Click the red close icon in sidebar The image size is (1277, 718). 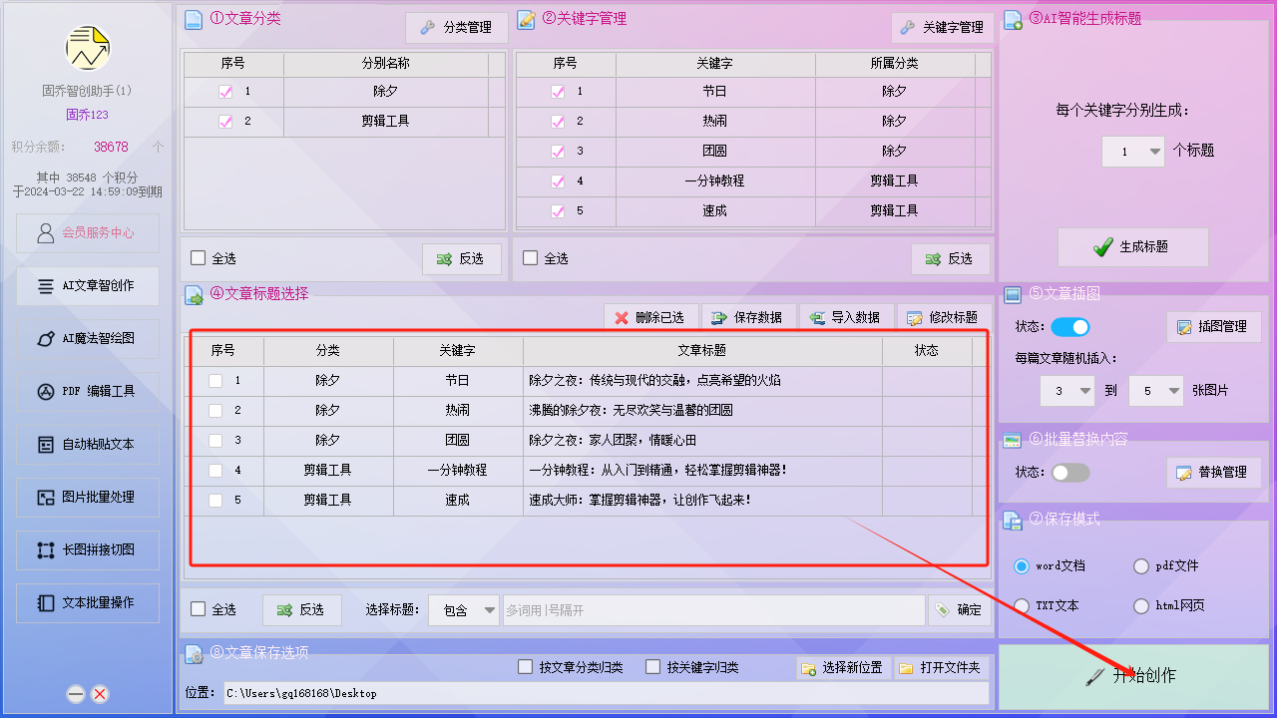100,694
